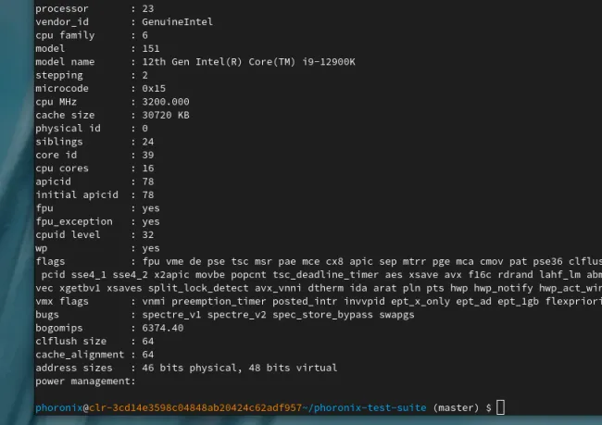Click the processor number "23"
Image resolution: width=602 pixels, height=425 pixels.
pos(147,7)
